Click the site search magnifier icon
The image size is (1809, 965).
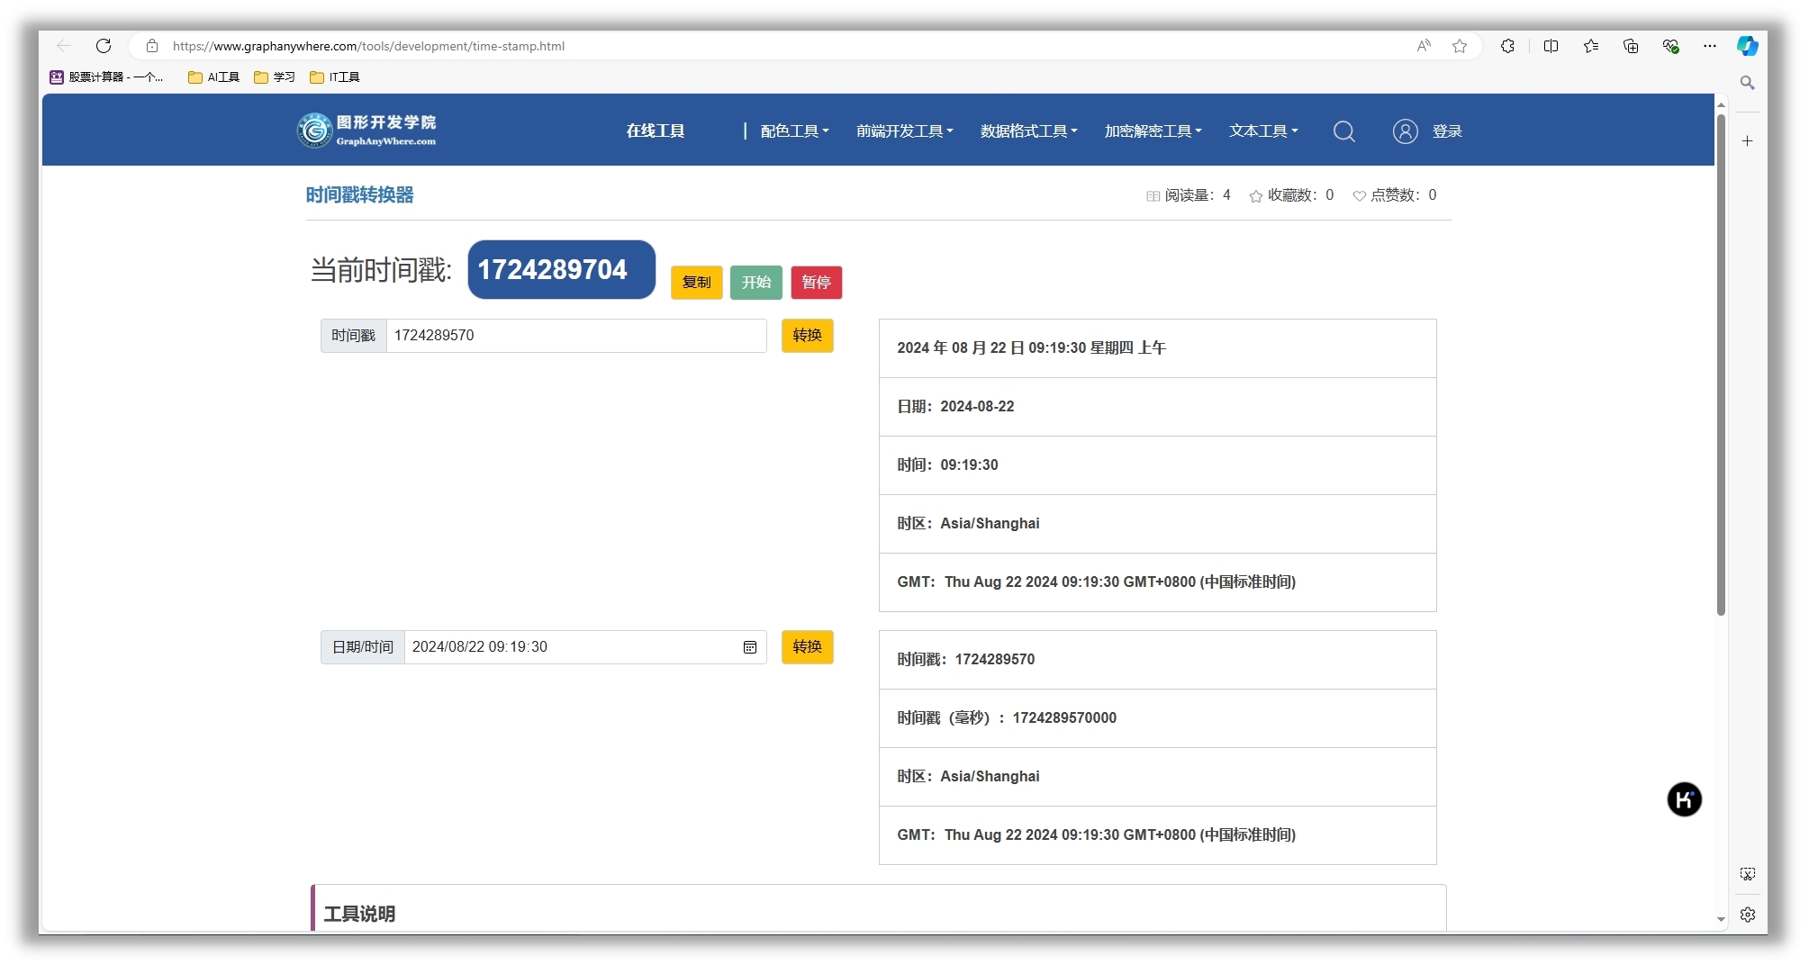pos(1343,131)
